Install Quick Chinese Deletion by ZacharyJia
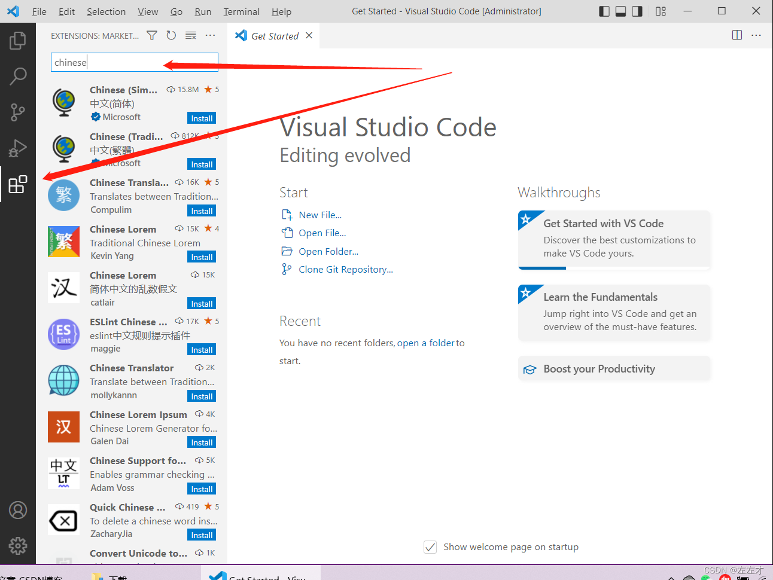Image resolution: width=773 pixels, height=580 pixels. coord(202,535)
